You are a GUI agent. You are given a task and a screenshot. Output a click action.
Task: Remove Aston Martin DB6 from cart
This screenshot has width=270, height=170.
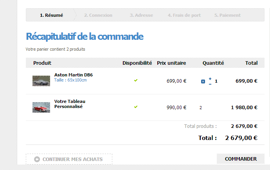(203, 81)
